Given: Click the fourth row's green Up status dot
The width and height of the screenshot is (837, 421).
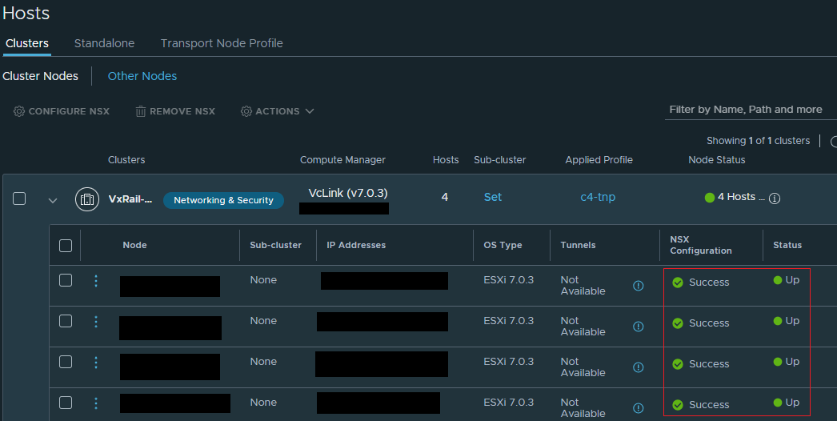Looking at the screenshot, I should click(x=778, y=403).
